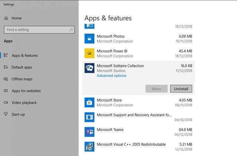Click the greyed-out Move button
The image size is (237, 156).
156,89
